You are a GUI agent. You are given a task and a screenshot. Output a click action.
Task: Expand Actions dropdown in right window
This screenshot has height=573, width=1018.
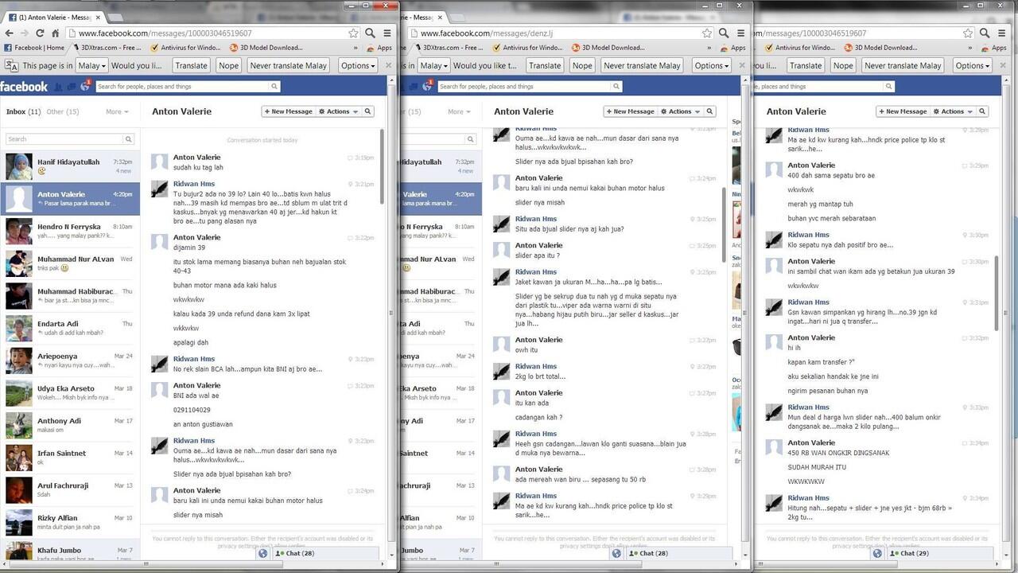pos(954,111)
